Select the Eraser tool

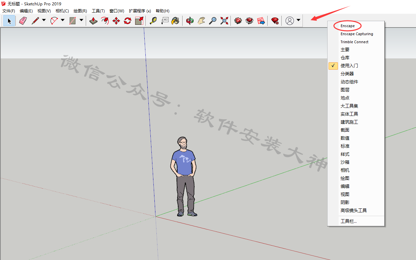pyautogui.click(x=23, y=21)
